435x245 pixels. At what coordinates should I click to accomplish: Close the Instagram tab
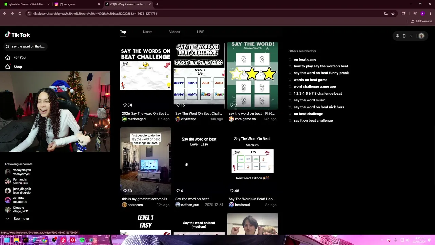pos(99,4)
